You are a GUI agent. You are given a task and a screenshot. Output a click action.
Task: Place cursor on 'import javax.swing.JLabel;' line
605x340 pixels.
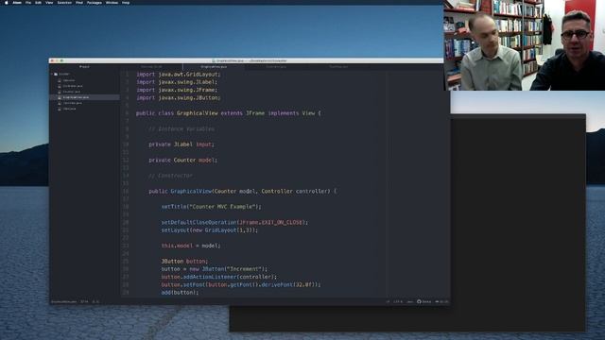[177, 82]
